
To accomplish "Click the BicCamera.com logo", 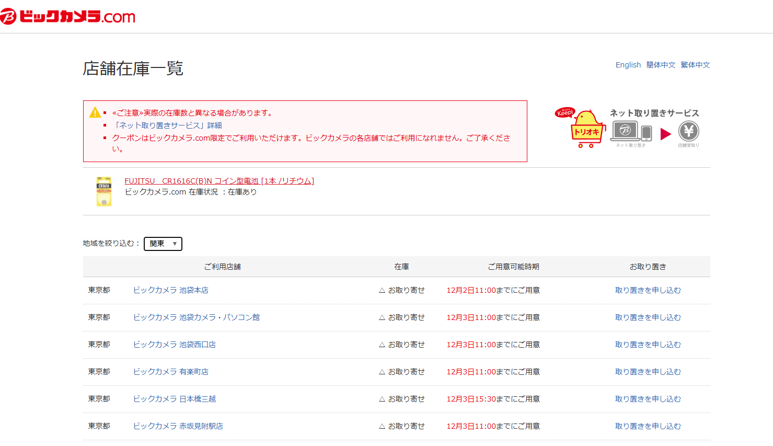I will [68, 17].
